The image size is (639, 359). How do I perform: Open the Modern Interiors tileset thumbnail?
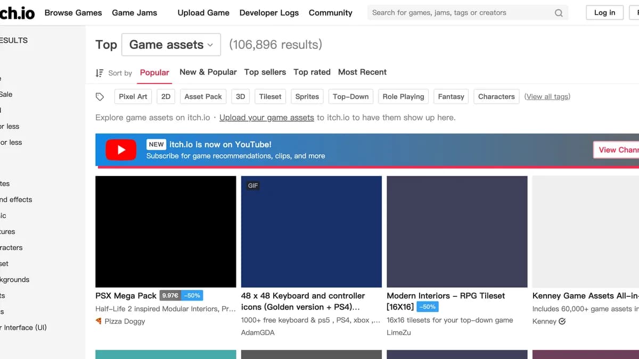click(x=457, y=232)
